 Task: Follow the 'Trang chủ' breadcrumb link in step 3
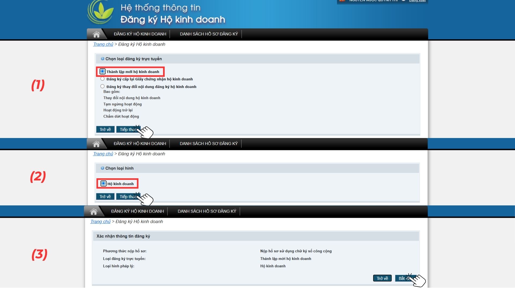(100, 222)
